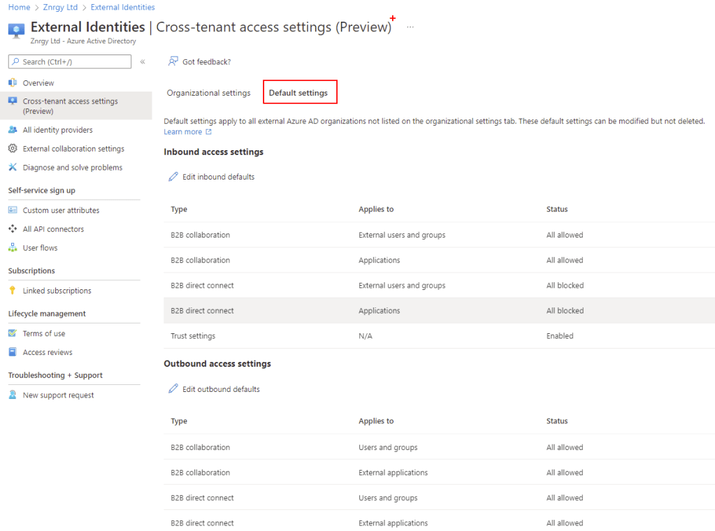
Task: Click Edit outbound defaults
Action: (x=220, y=389)
